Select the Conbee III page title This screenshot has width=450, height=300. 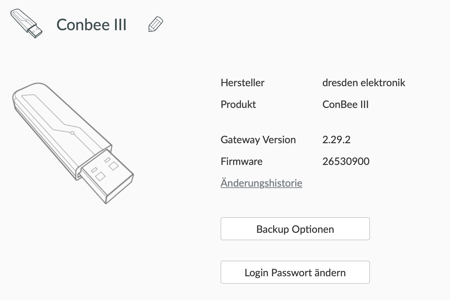(x=92, y=25)
